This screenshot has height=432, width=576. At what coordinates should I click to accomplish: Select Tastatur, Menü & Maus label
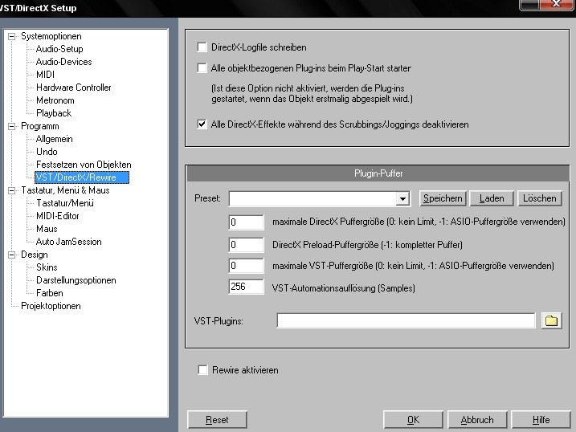[65, 190]
